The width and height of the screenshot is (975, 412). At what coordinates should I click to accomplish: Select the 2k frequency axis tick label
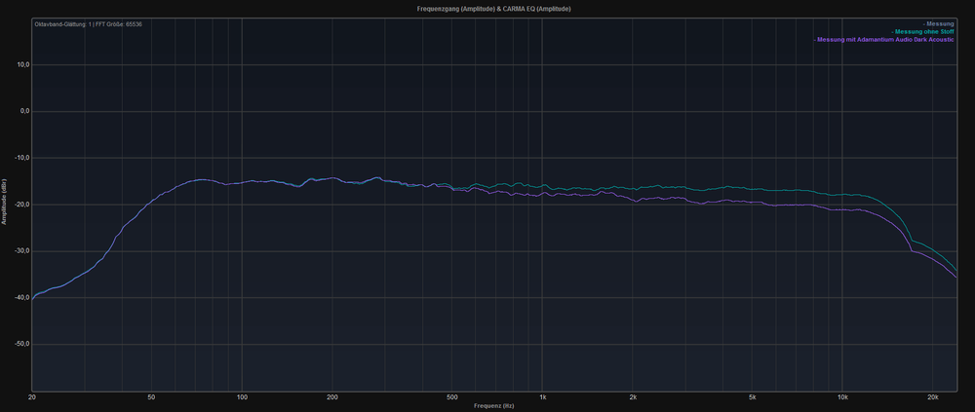(633, 397)
